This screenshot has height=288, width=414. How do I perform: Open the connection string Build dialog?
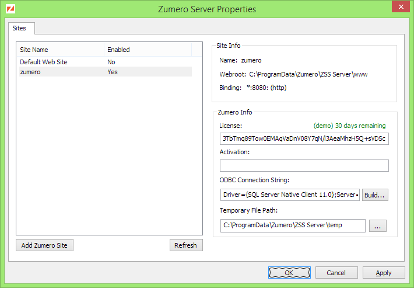tap(375, 195)
